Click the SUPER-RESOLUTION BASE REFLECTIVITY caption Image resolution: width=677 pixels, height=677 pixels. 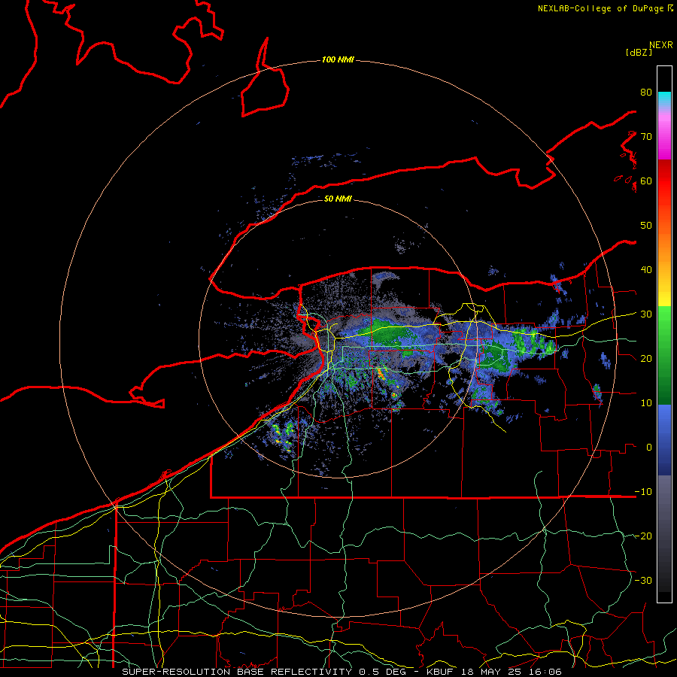[x=237, y=672]
